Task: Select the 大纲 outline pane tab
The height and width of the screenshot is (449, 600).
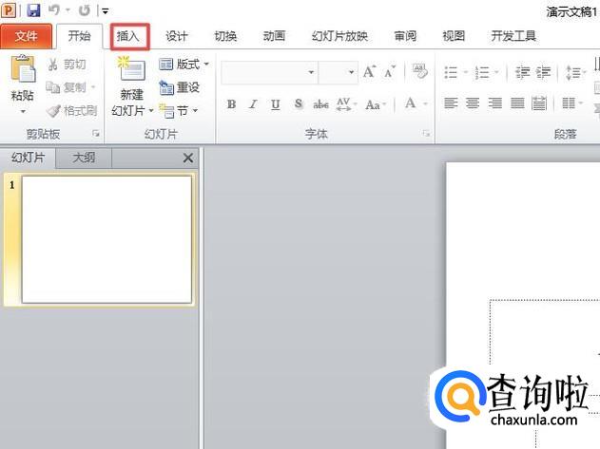Action: click(x=84, y=158)
